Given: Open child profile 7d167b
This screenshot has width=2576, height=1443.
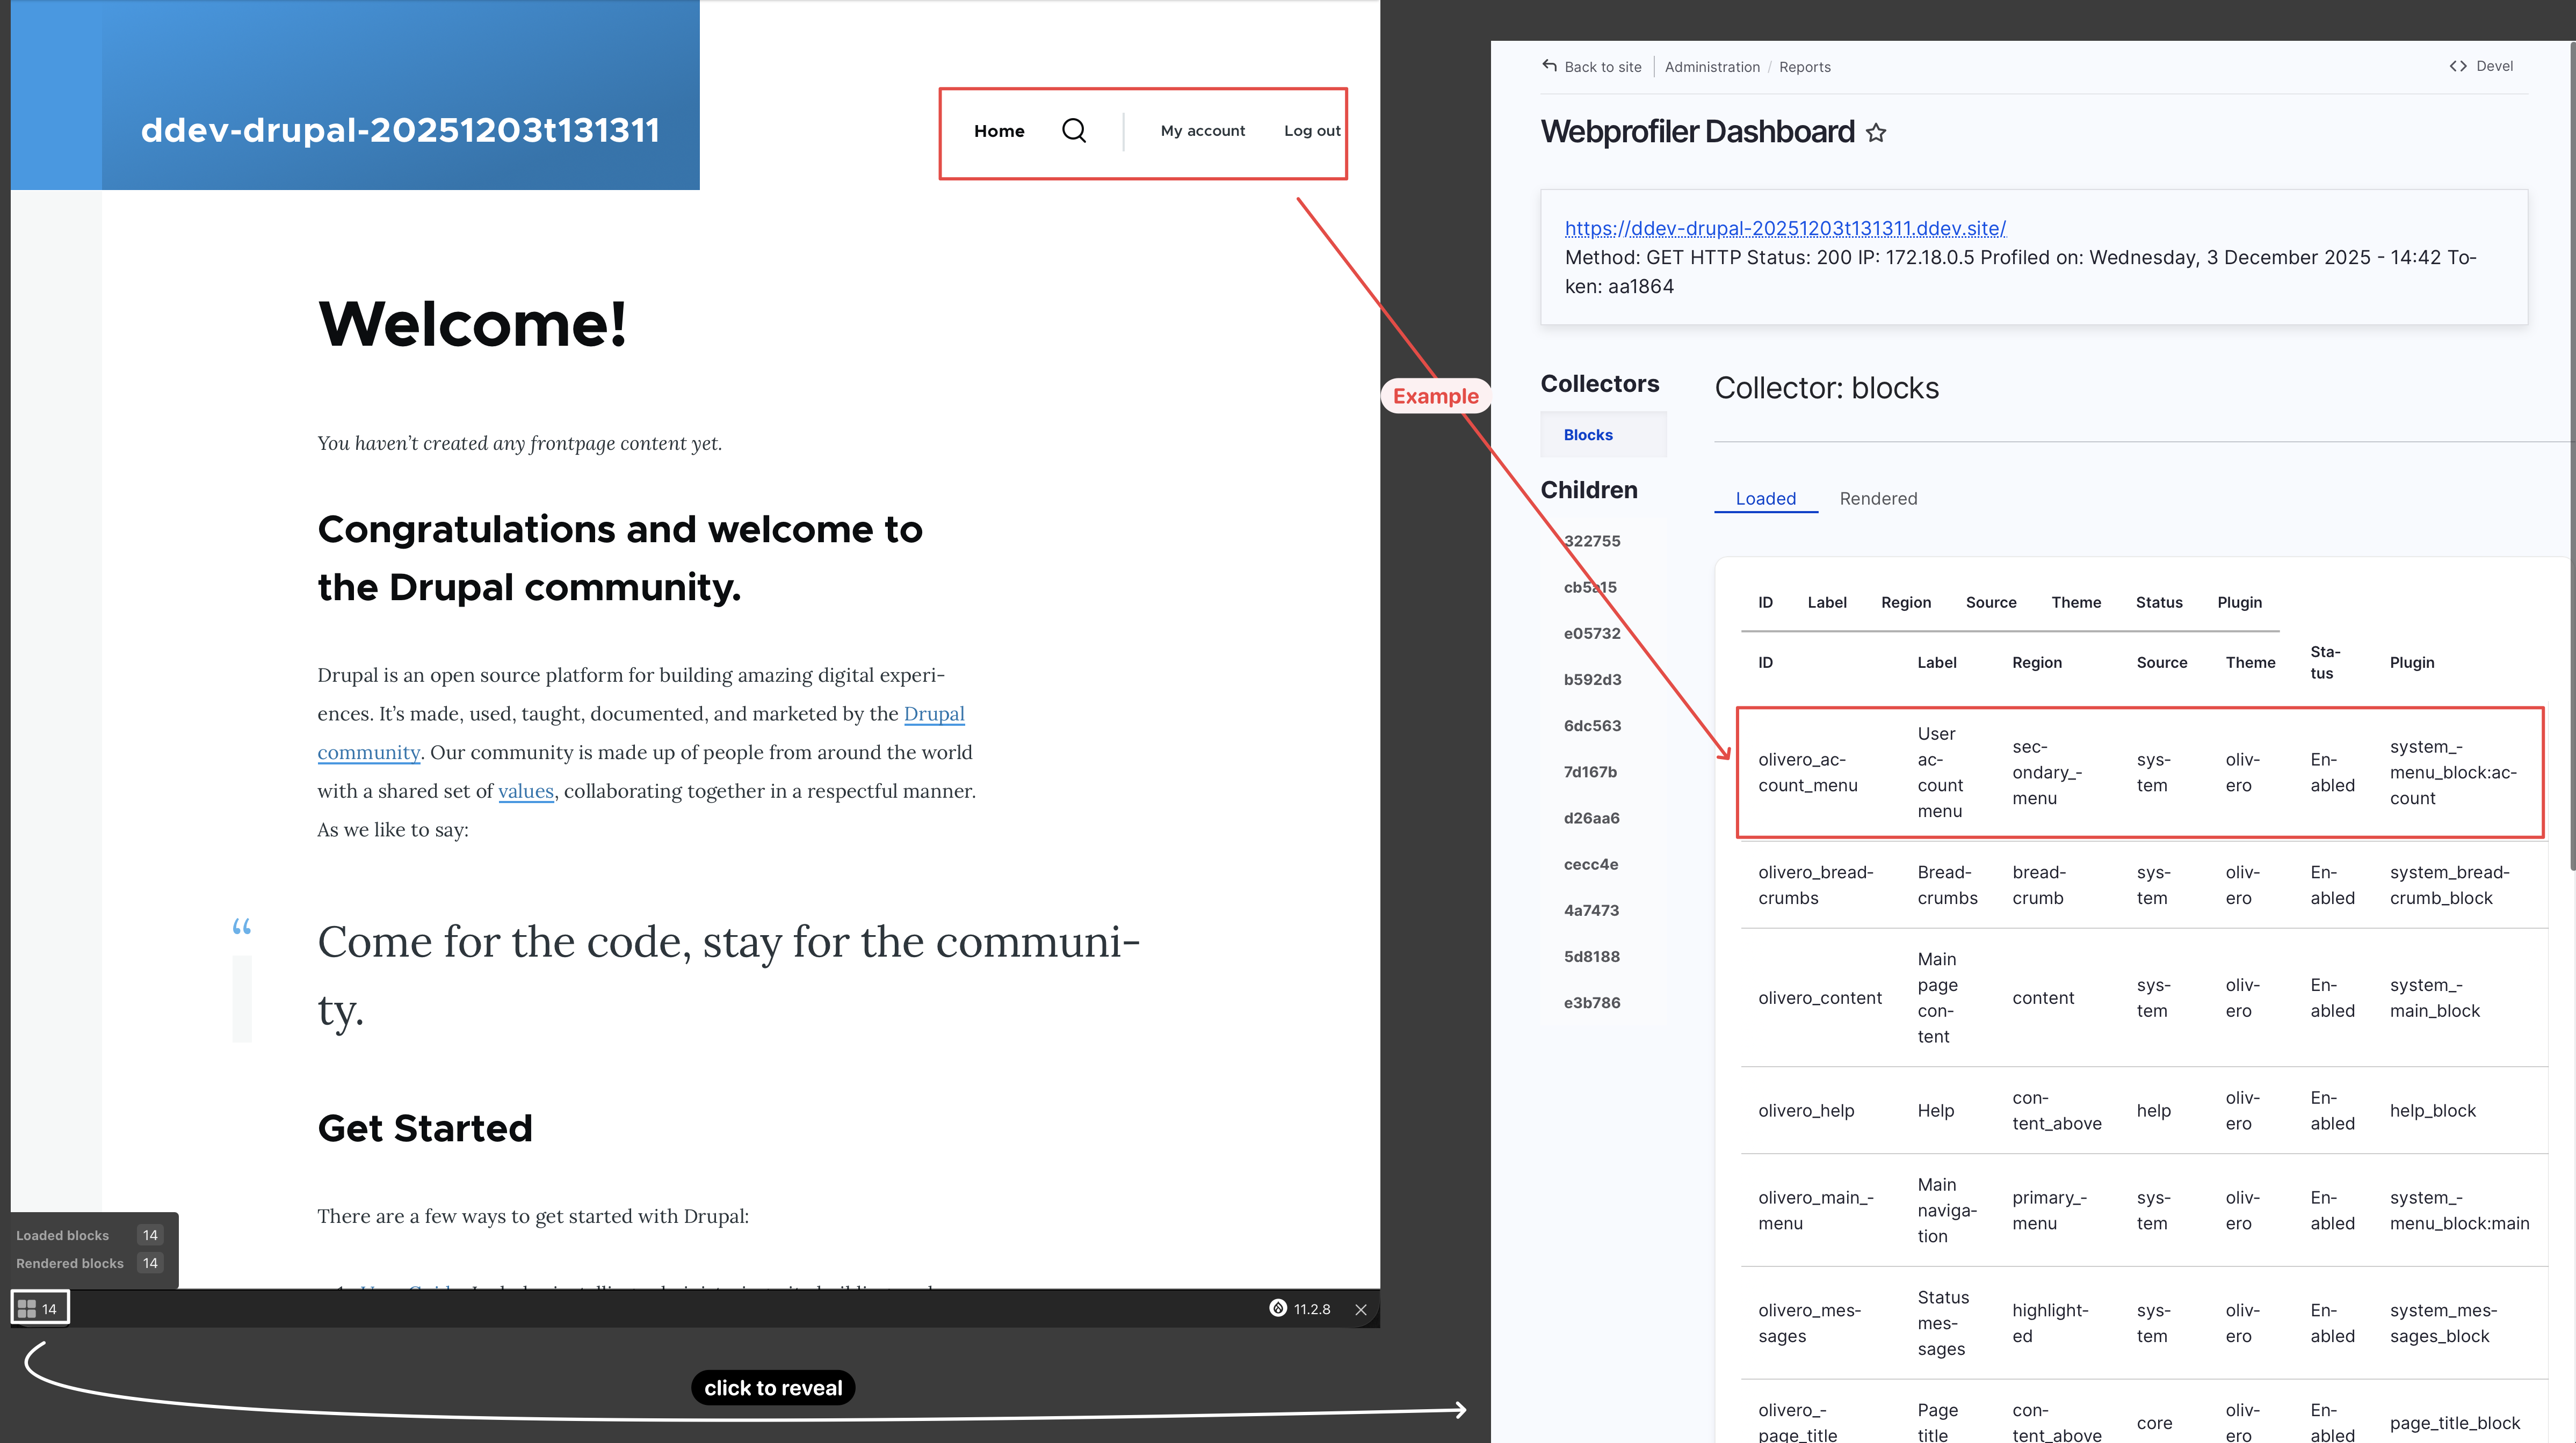Looking at the screenshot, I should (x=1590, y=771).
